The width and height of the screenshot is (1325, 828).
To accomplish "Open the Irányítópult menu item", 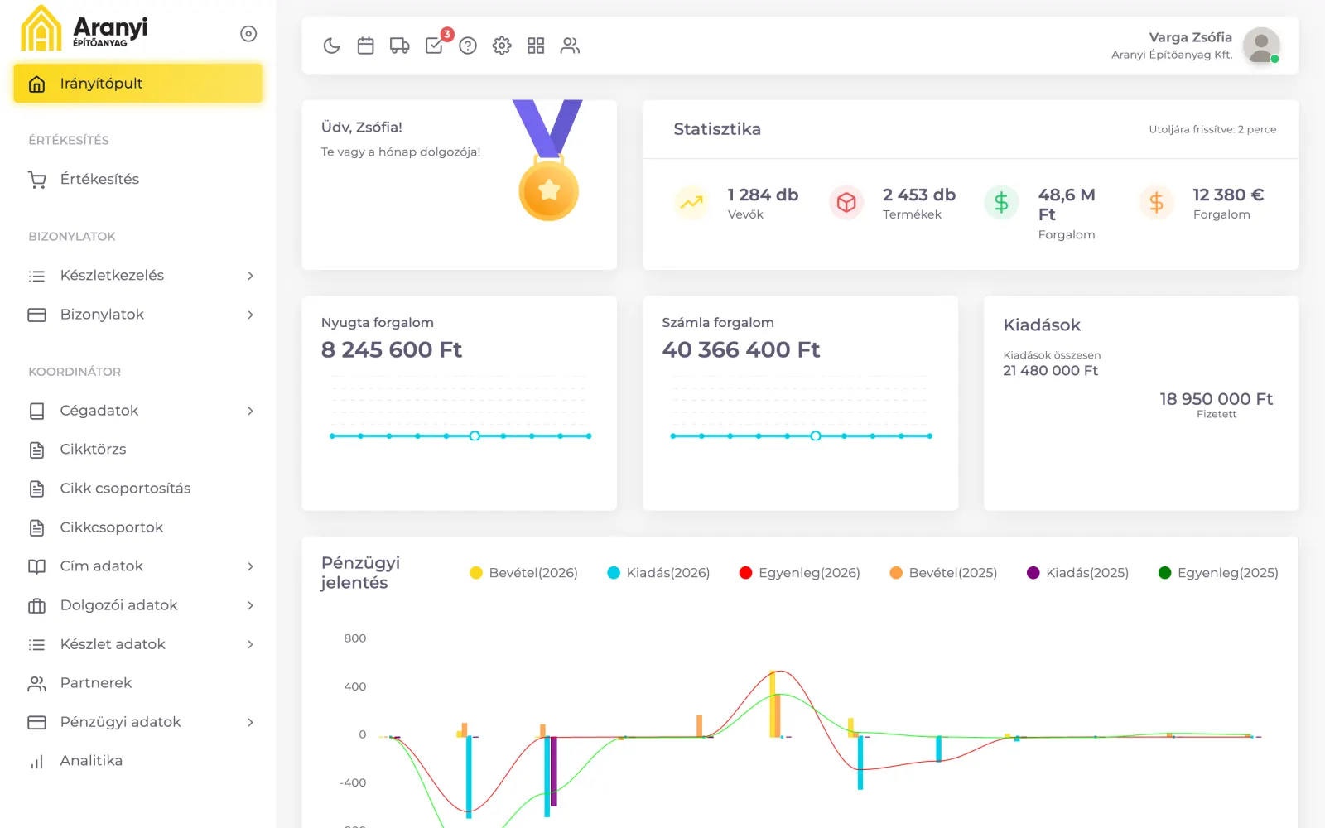I will point(138,84).
